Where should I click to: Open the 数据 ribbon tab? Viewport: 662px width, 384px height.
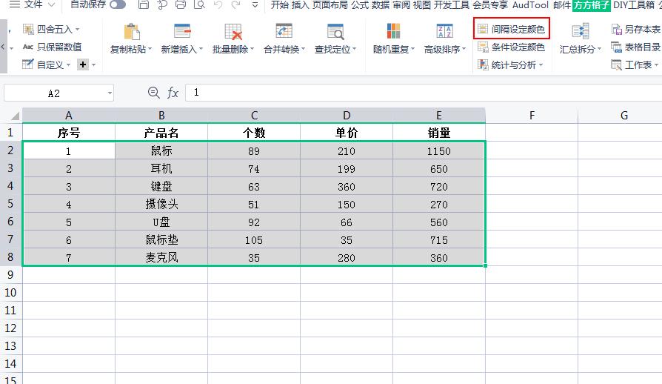tap(381, 4)
